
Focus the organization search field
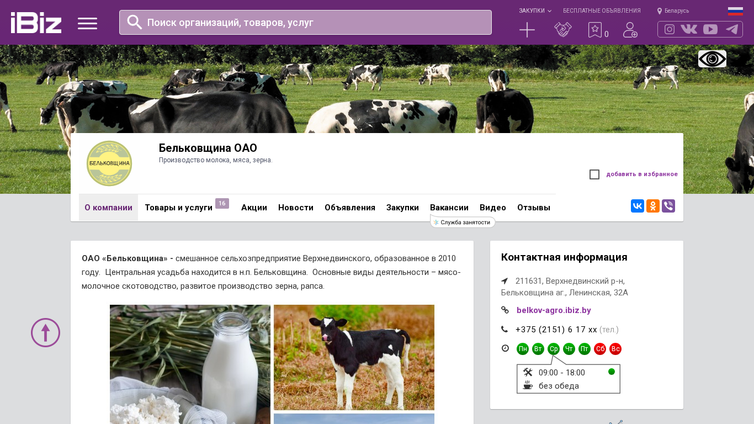[x=305, y=22]
